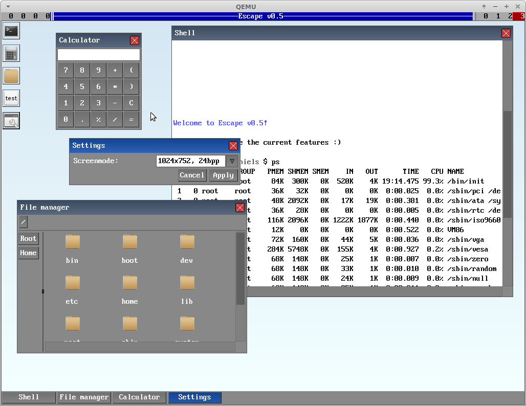Click the 'CPU' column header in Shell

click(437, 172)
